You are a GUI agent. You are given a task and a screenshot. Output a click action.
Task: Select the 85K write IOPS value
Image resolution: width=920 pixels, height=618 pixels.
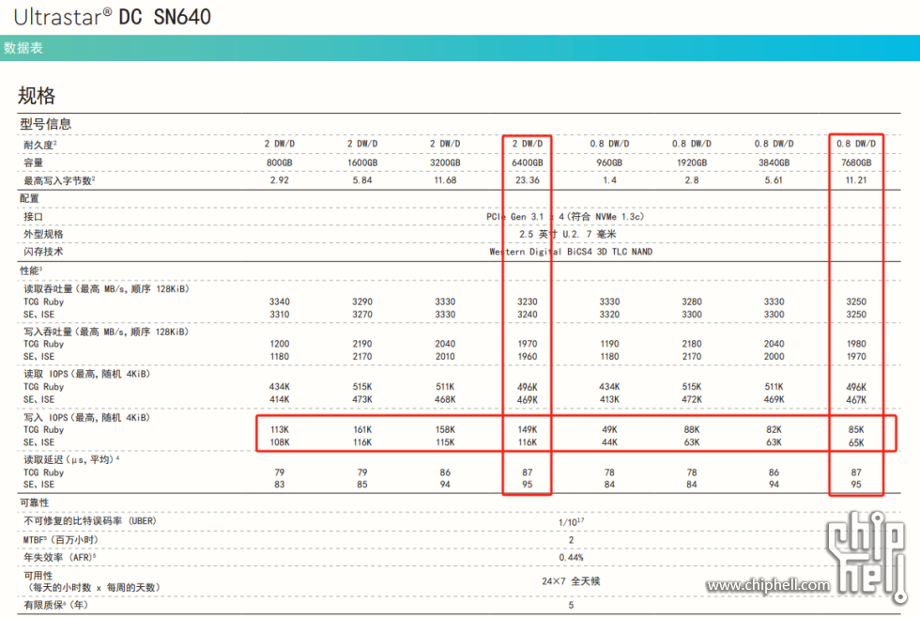pyautogui.click(x=856, y=429)
